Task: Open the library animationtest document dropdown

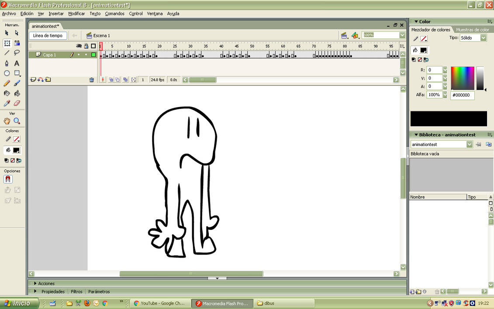Action: tap(470, 144)
